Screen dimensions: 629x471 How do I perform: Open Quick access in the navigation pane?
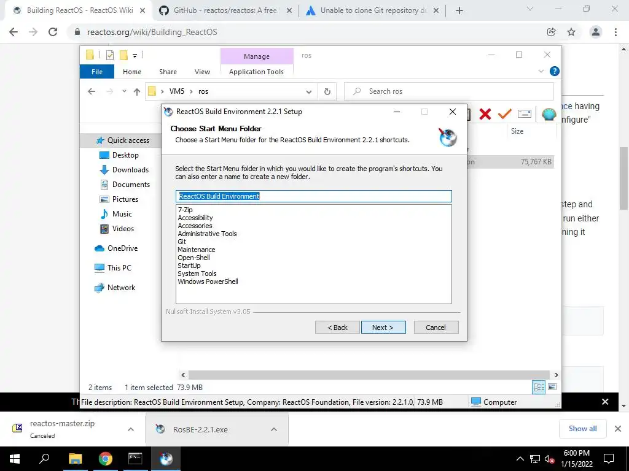pyautogui.click(x=122, y=140)
